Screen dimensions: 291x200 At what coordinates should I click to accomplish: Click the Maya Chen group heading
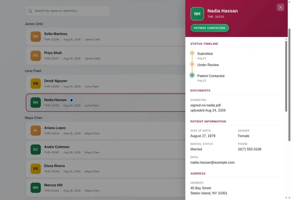[x=33, y=118]
